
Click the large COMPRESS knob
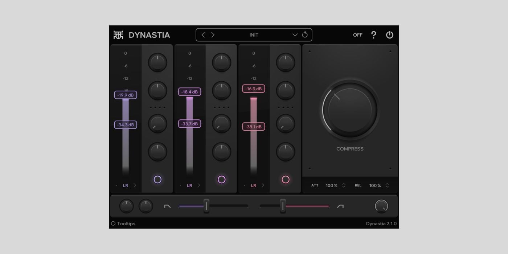[x=350, y=110]
